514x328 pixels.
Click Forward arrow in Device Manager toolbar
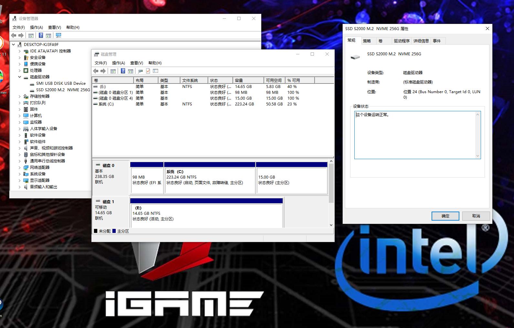point(21,35)
